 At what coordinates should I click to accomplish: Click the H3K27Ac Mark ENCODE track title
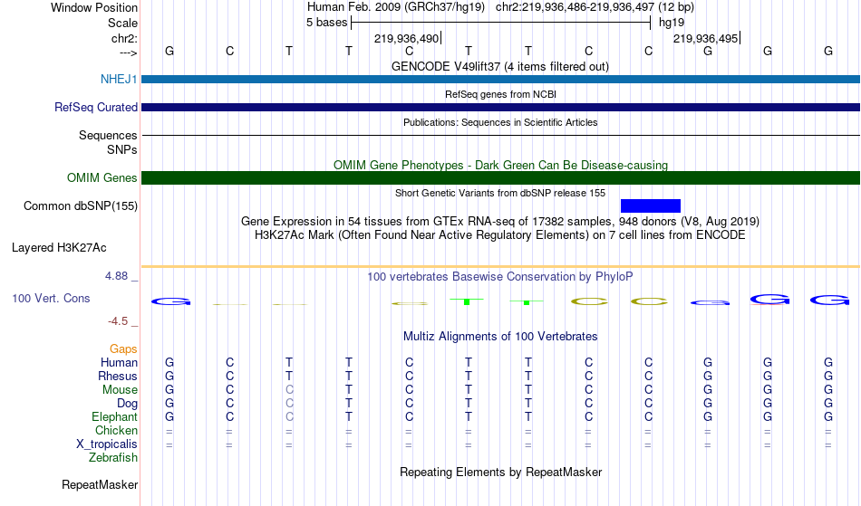click(499, 235)
